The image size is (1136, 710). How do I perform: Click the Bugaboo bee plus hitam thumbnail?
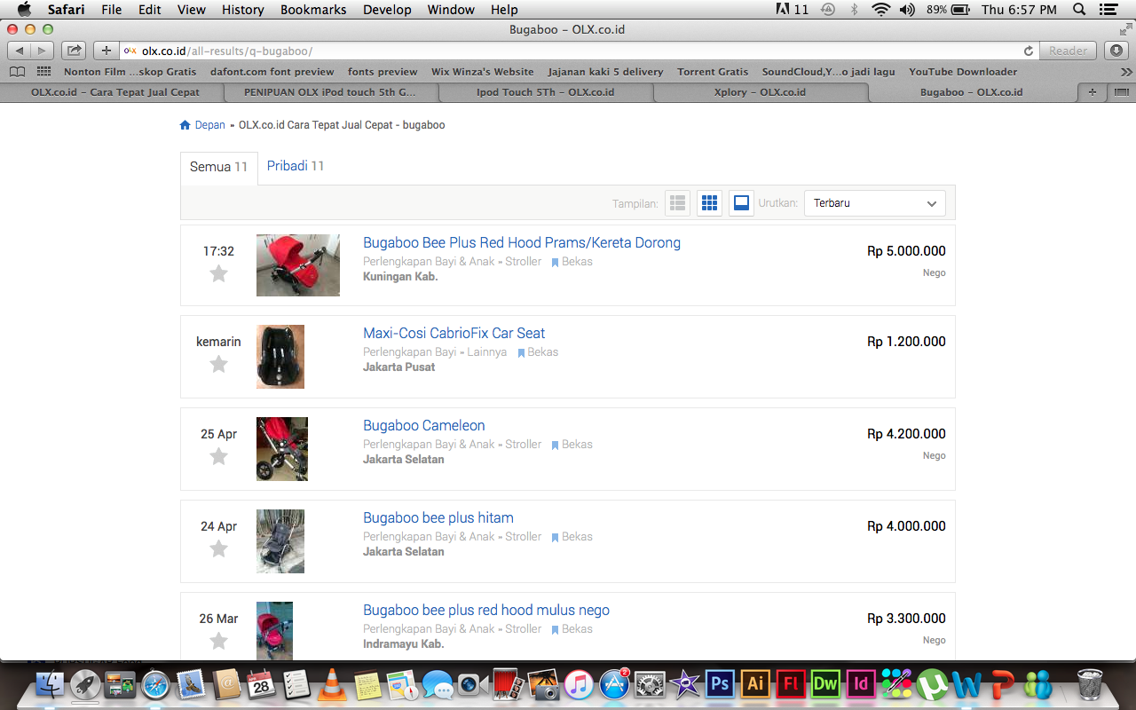click(280, 541)
